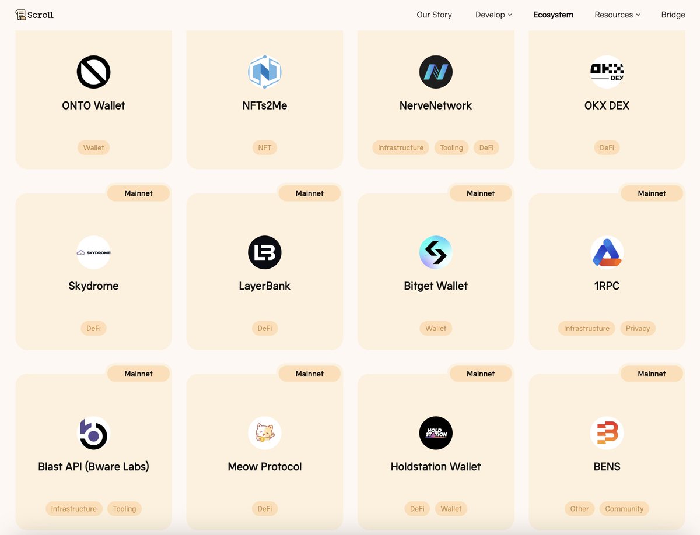Click Wallet tag on Bitget Wallet card
The height and width of the screenshot is (535, 700).
[x=436, y=328]
